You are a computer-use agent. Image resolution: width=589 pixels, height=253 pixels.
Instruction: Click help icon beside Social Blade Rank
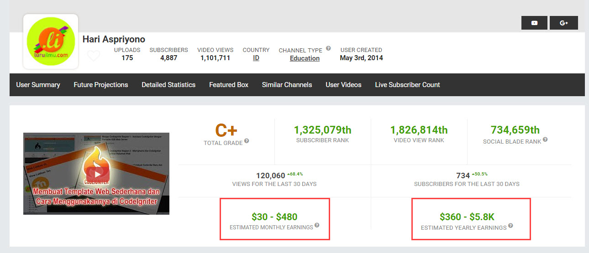tap(545, 140)
